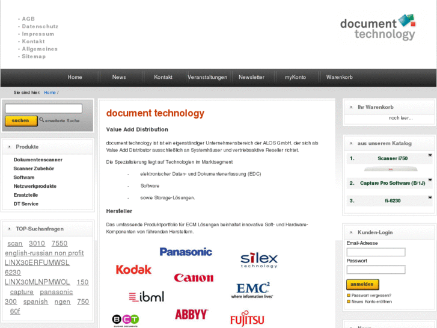Click the Scanner i750 product thumbnail

tap(391, 169)
